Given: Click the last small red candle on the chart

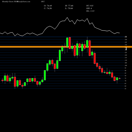Looking at the screenshot, I should point(120,79).
